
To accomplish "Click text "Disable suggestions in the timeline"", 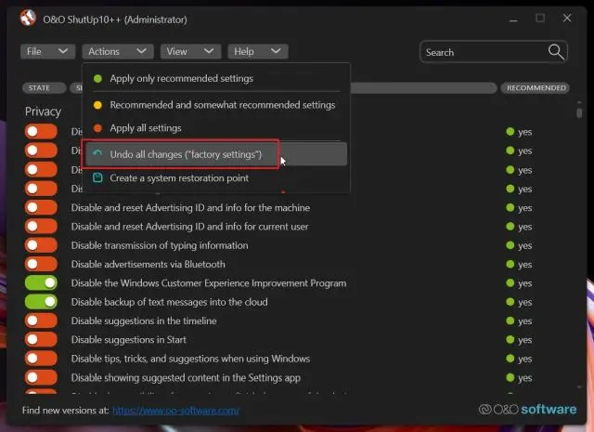I will (x=144, y=321).
